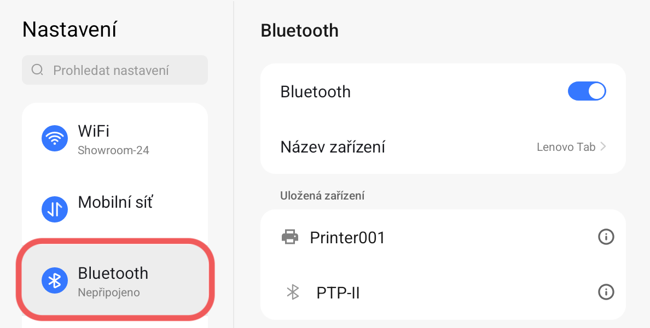Click the Showroom-24 network subtitle
This screenshot has height=328, width=650.
point(113,150)
